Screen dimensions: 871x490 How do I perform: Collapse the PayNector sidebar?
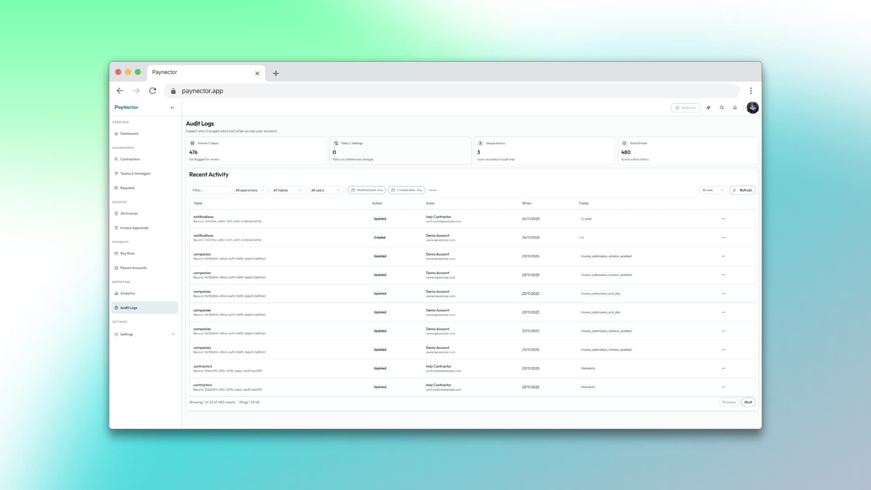pyautogui.click(x=172, y=108)
